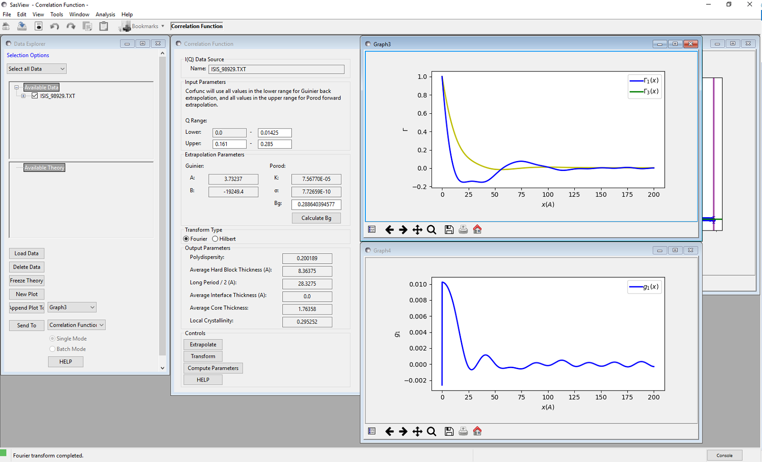Viewport: 762px width, 462px height.
Task: Uncheck the ISIS_98929.TXT data checkbox
Action: click(x=35, y=96)
